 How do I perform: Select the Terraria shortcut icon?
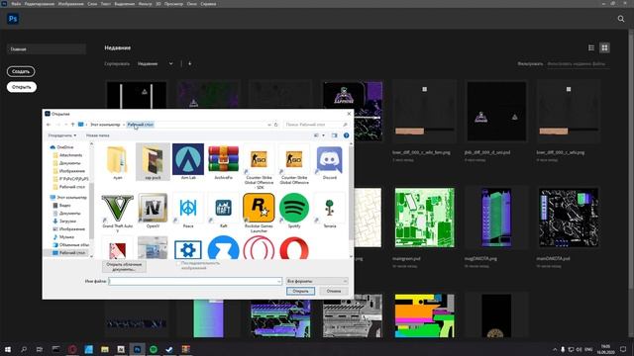tap(330, 211)
